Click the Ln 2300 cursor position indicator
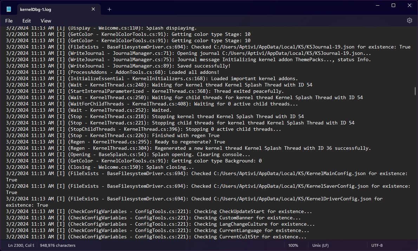This screenshot has height=251, width=418. click(21, 245)
